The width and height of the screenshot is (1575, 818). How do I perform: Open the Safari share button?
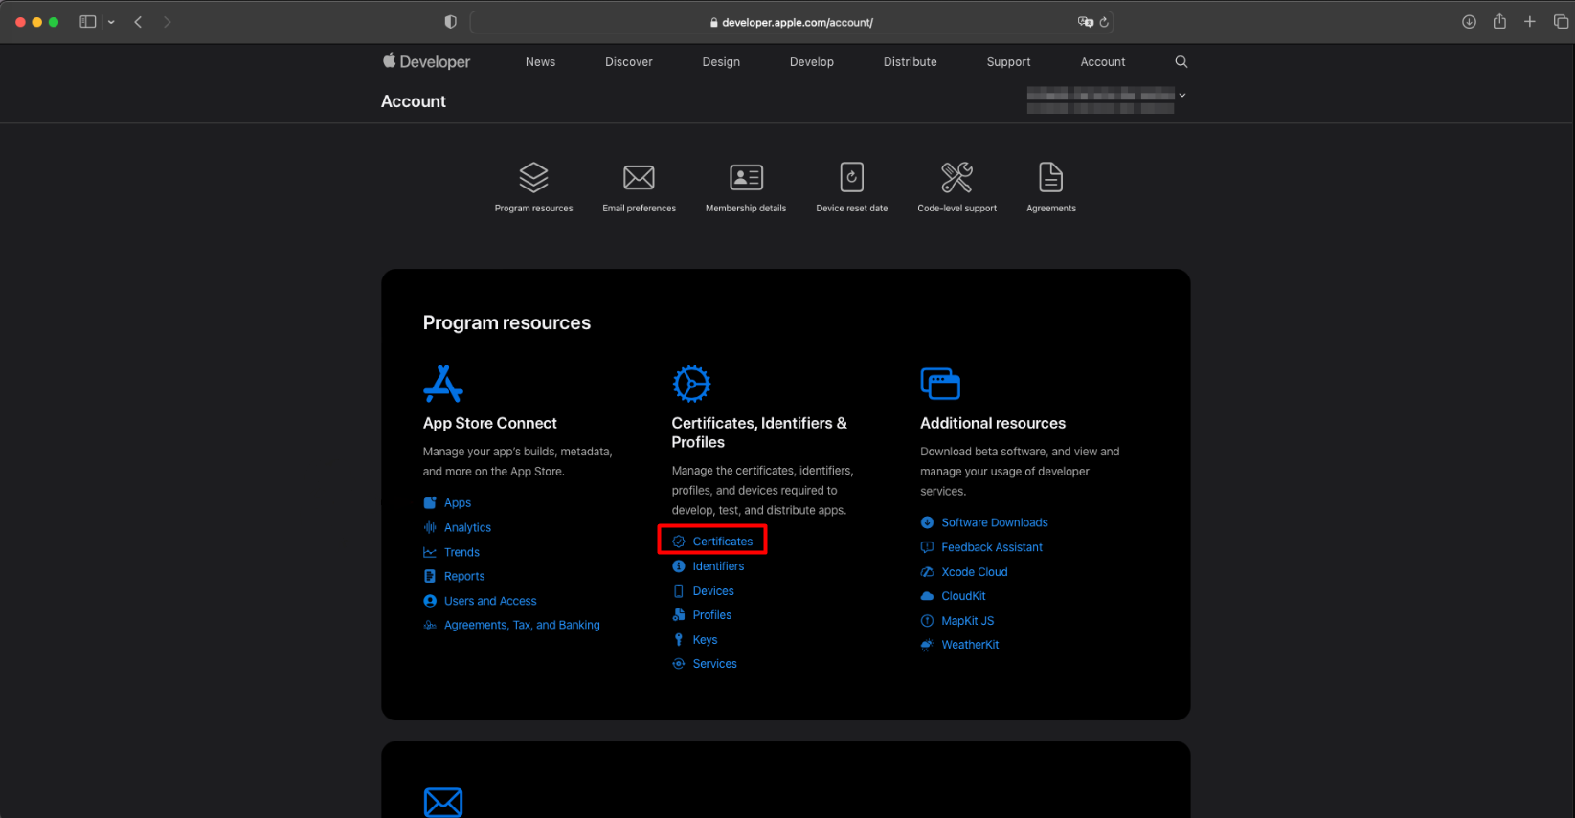click(x=1499, y=21)
